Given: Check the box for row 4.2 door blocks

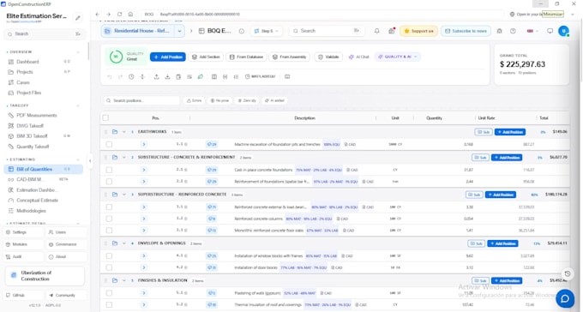Looking at the screenshot, I should click(109, 267).
